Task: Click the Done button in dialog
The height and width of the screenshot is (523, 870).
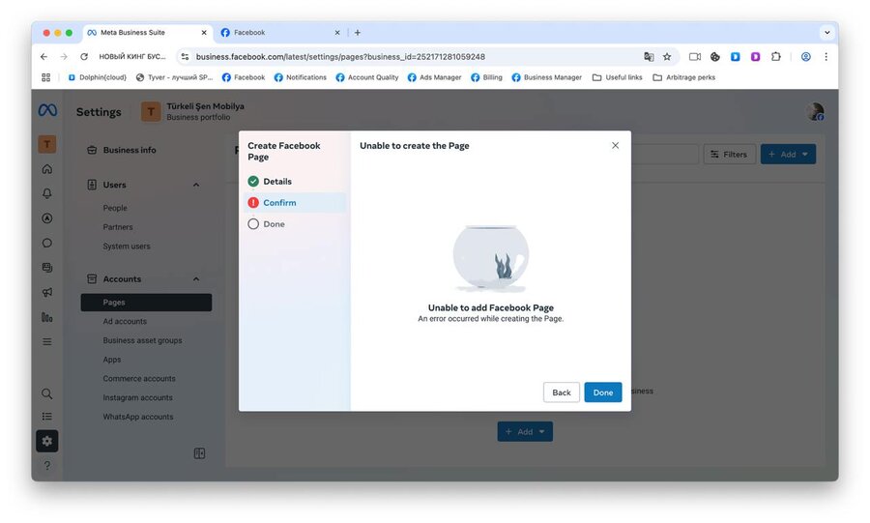Action: click(x=602, y=392)
